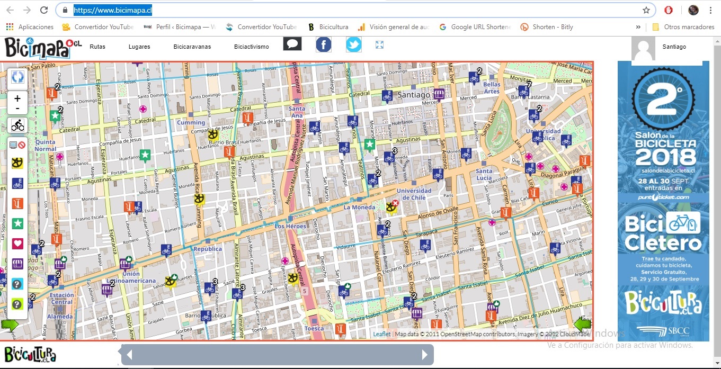Viewport: 721px width, 369px height.
Task: Select the green star marker near Teatinos
Action: (370, 145)
